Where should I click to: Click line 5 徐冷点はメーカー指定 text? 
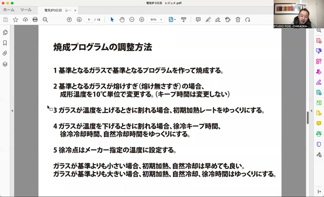[115, 150]
